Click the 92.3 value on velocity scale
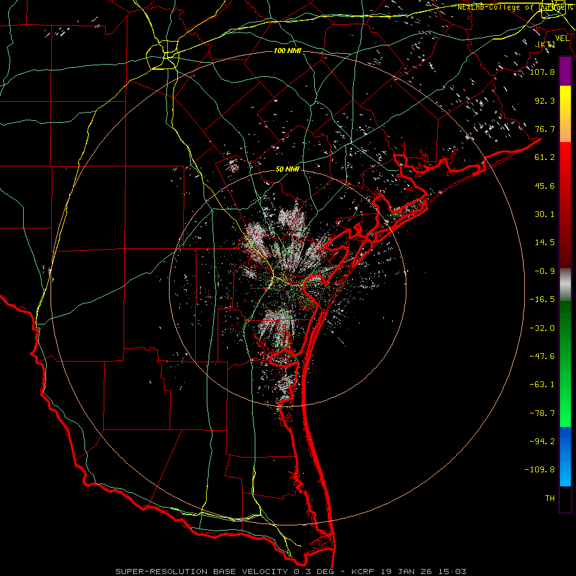 (545, 100)
